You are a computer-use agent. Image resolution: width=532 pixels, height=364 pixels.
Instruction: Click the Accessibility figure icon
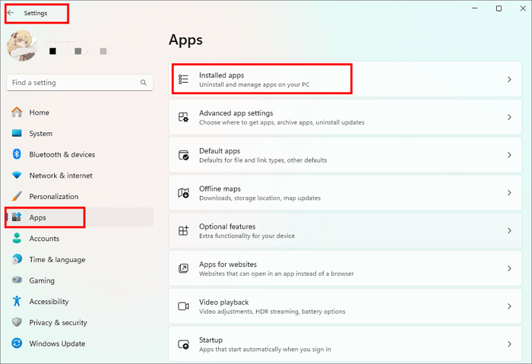tap(17, 302)
